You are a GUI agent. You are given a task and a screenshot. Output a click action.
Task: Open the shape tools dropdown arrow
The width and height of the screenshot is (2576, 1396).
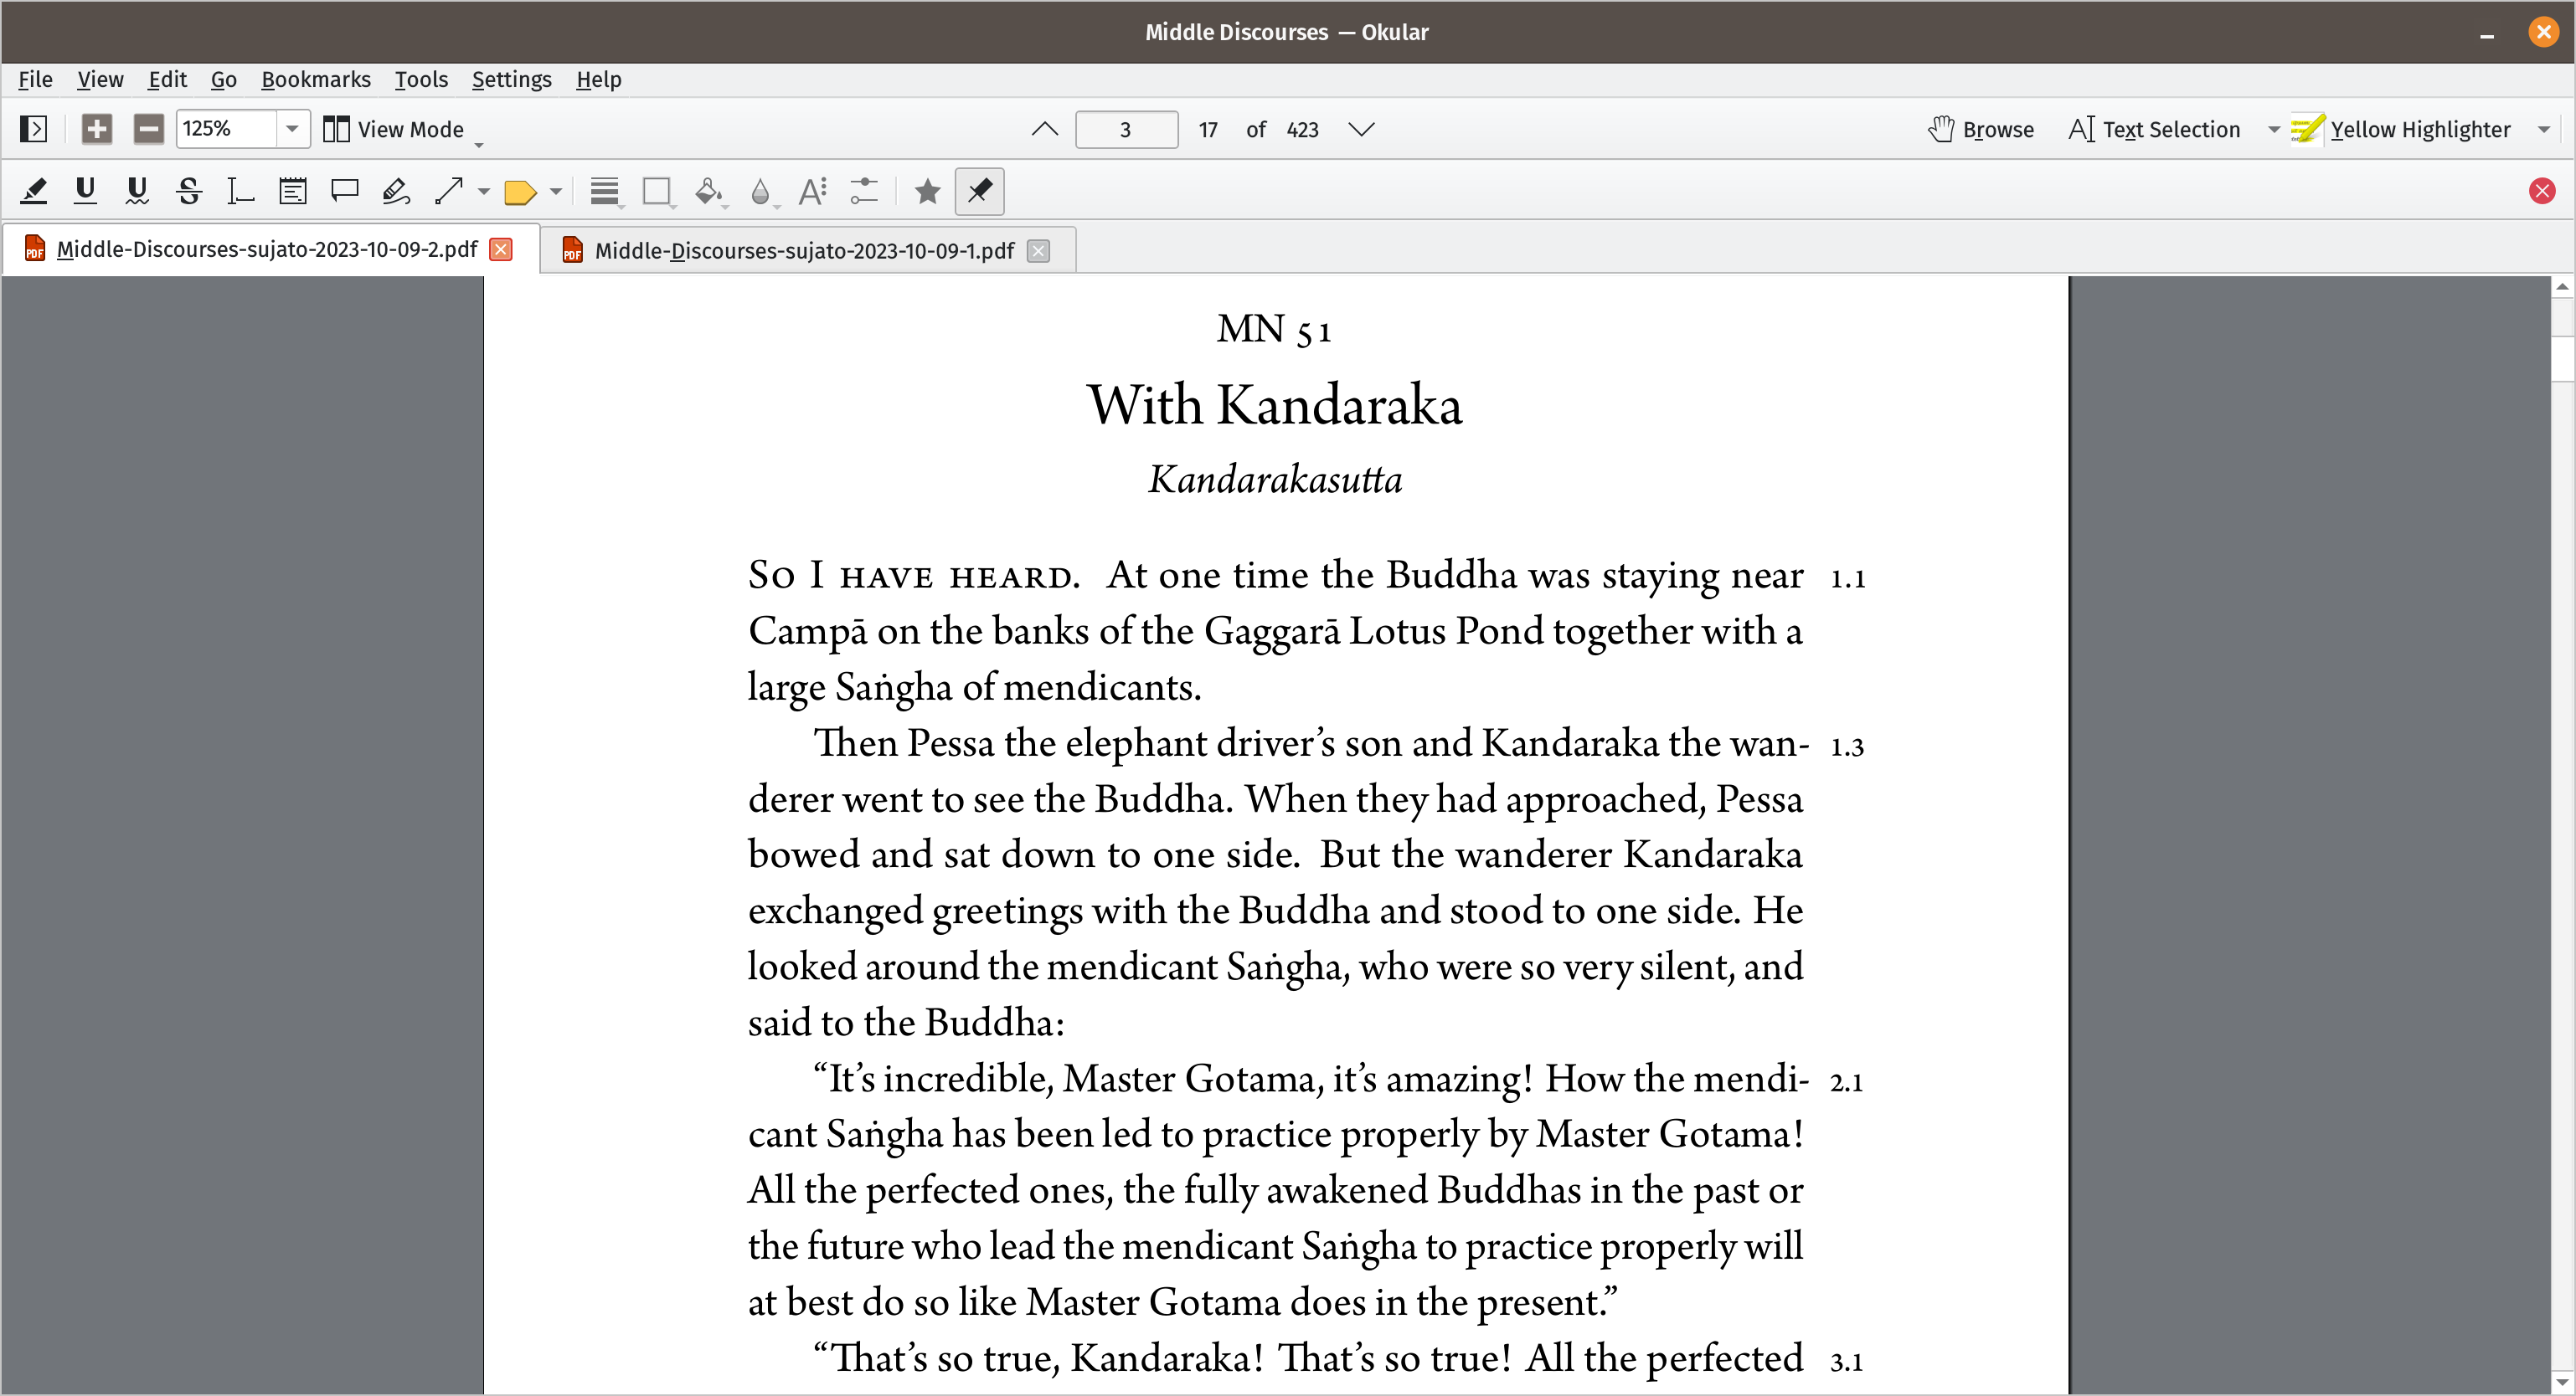click(484, 191)
